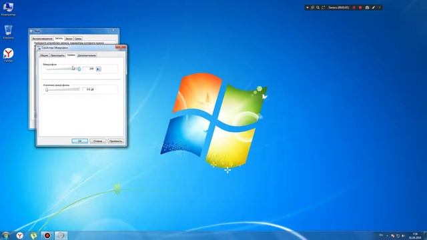Open the Общие tab in microphone properties
427x240 pixels.
click(x=44, y=55)
